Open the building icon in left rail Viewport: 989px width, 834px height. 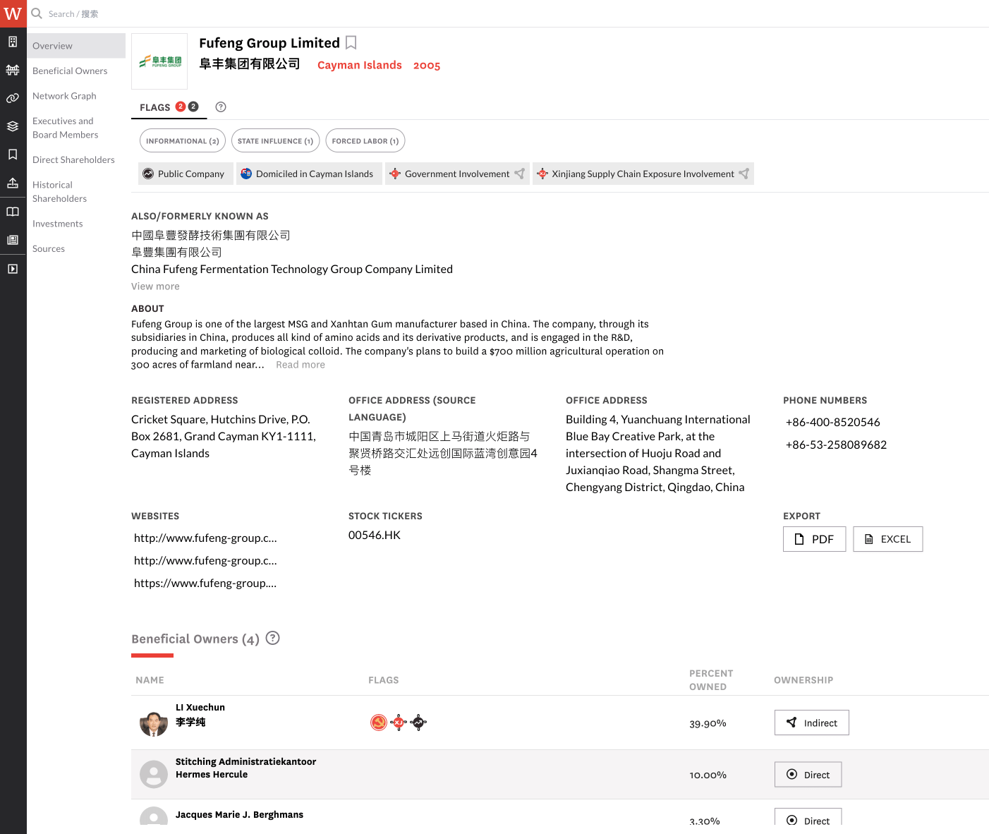13,42
